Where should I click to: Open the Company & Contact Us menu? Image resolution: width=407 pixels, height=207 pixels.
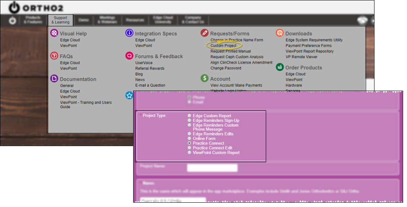tap(193, 20)
